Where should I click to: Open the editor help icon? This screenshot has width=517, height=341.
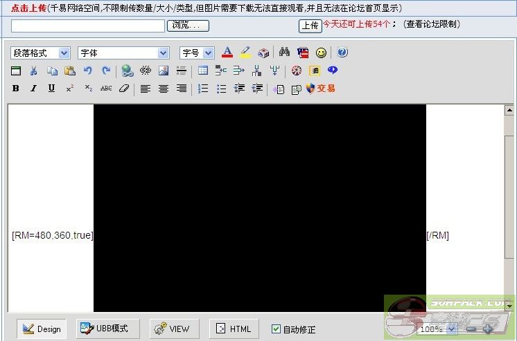[x=342, y=53]
